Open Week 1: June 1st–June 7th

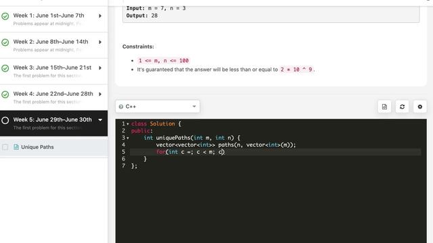click(54, 19)
